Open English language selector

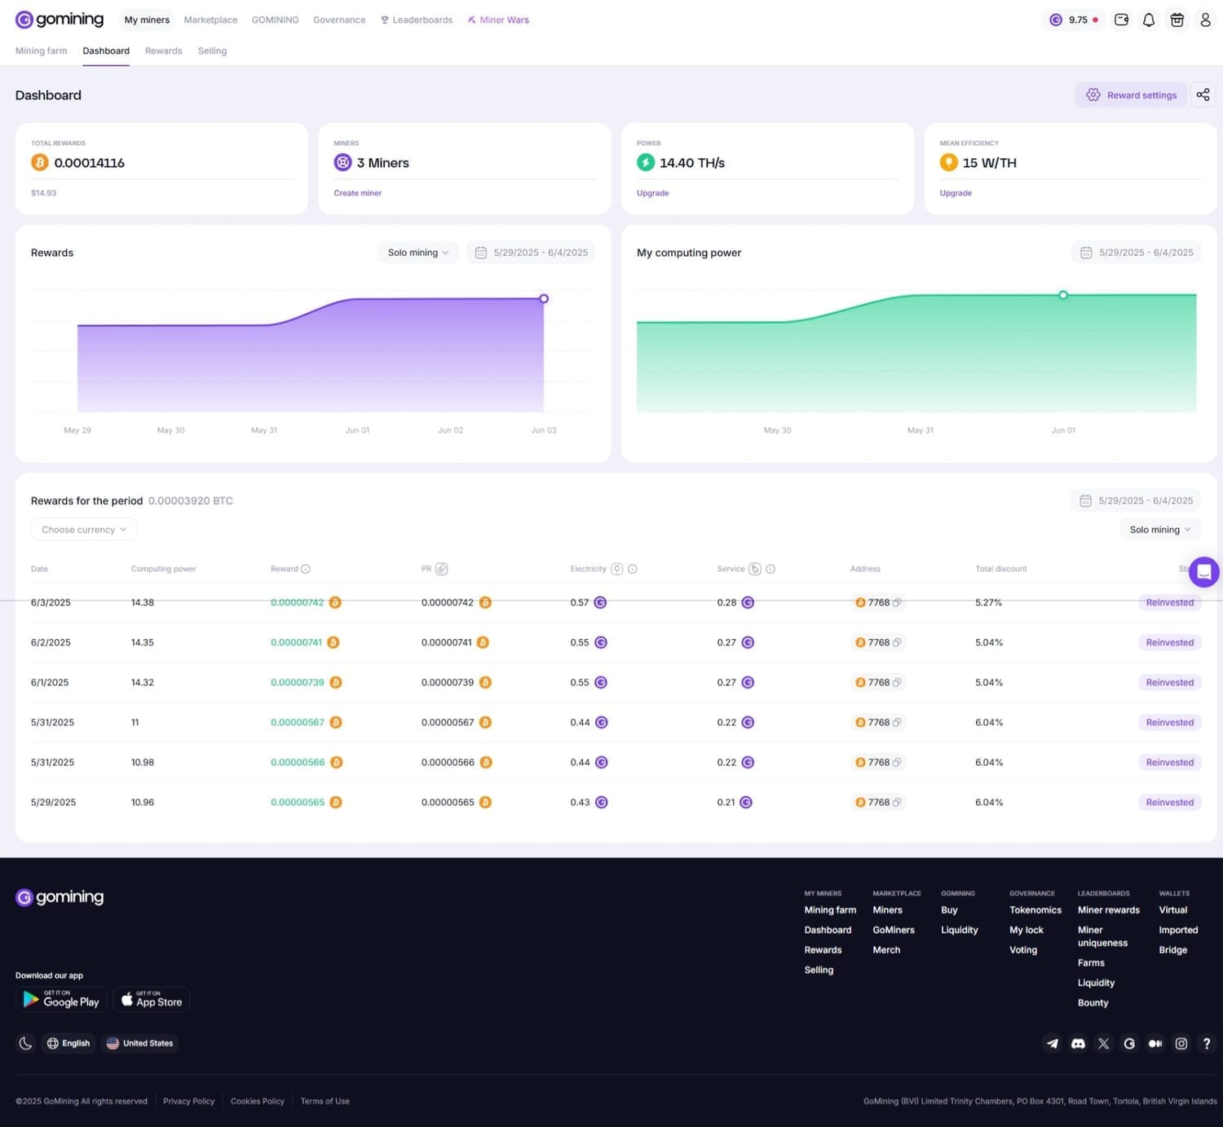pos(68,1043)
